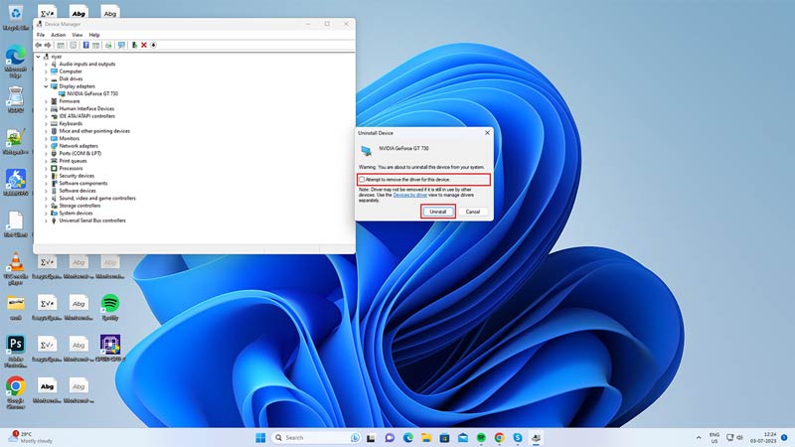Open Task View from the taskbar
Screen dimensions: 795x447
pyautogui.click(x=371, y=437)
